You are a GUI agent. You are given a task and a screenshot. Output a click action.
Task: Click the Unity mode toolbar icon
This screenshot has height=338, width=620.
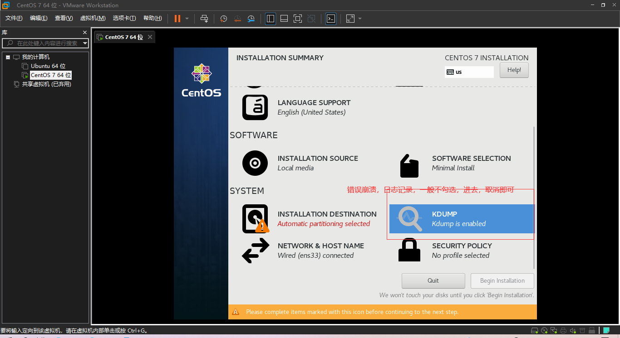click(311, 19)
